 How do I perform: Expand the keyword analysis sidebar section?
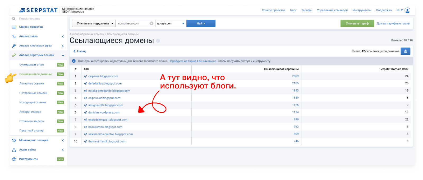[x=63, y=46]
